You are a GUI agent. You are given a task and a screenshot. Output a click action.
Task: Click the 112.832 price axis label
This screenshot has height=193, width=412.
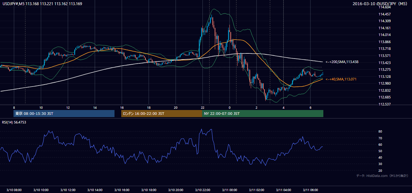[385, 90]
